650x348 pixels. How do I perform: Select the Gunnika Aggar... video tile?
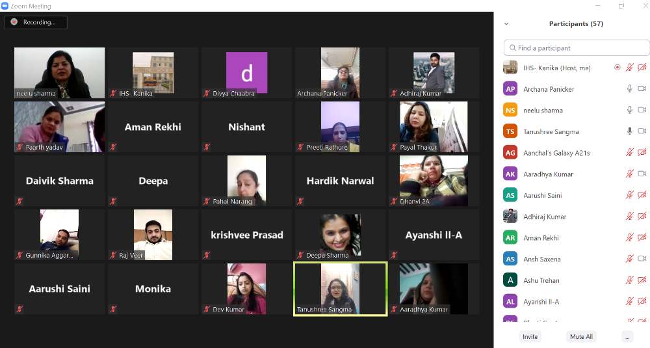pyautogui.click(x=60, y=235)
